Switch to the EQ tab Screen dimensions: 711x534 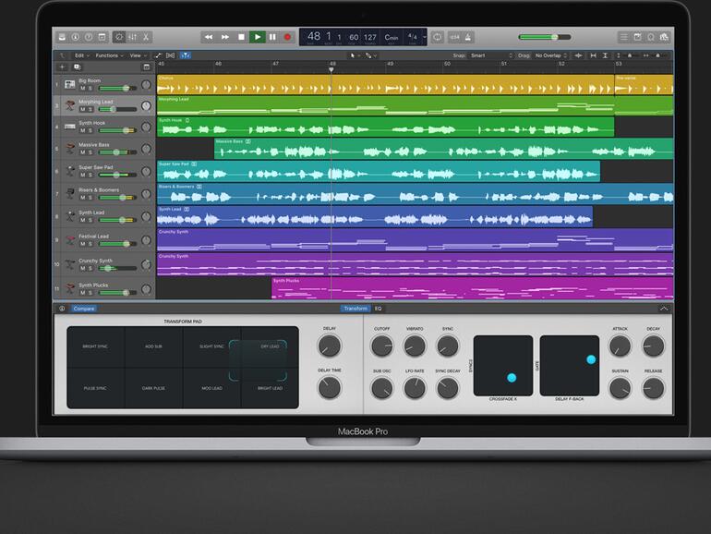379,309
